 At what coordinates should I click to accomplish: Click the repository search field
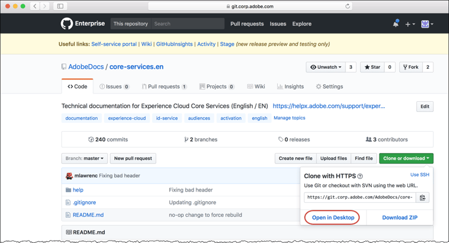(x=187, y=24)
